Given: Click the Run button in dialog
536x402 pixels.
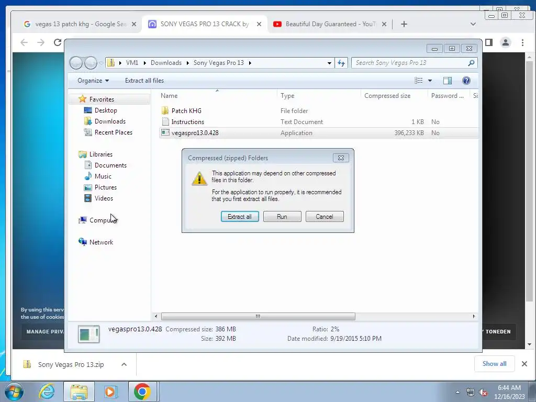Looking at the screenshot, I should [282, 216].
